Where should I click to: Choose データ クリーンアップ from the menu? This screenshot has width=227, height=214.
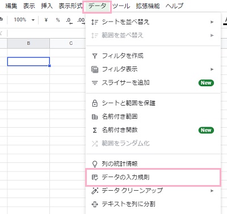(153, 191)
